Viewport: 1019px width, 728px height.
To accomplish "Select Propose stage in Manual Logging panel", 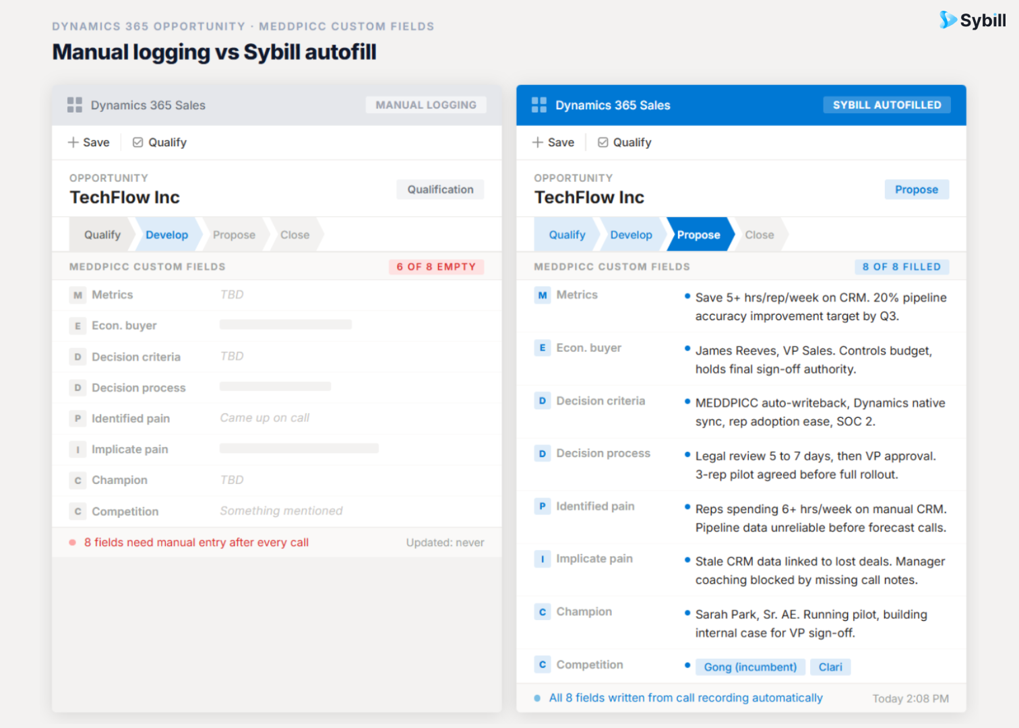I will [234, 235].
